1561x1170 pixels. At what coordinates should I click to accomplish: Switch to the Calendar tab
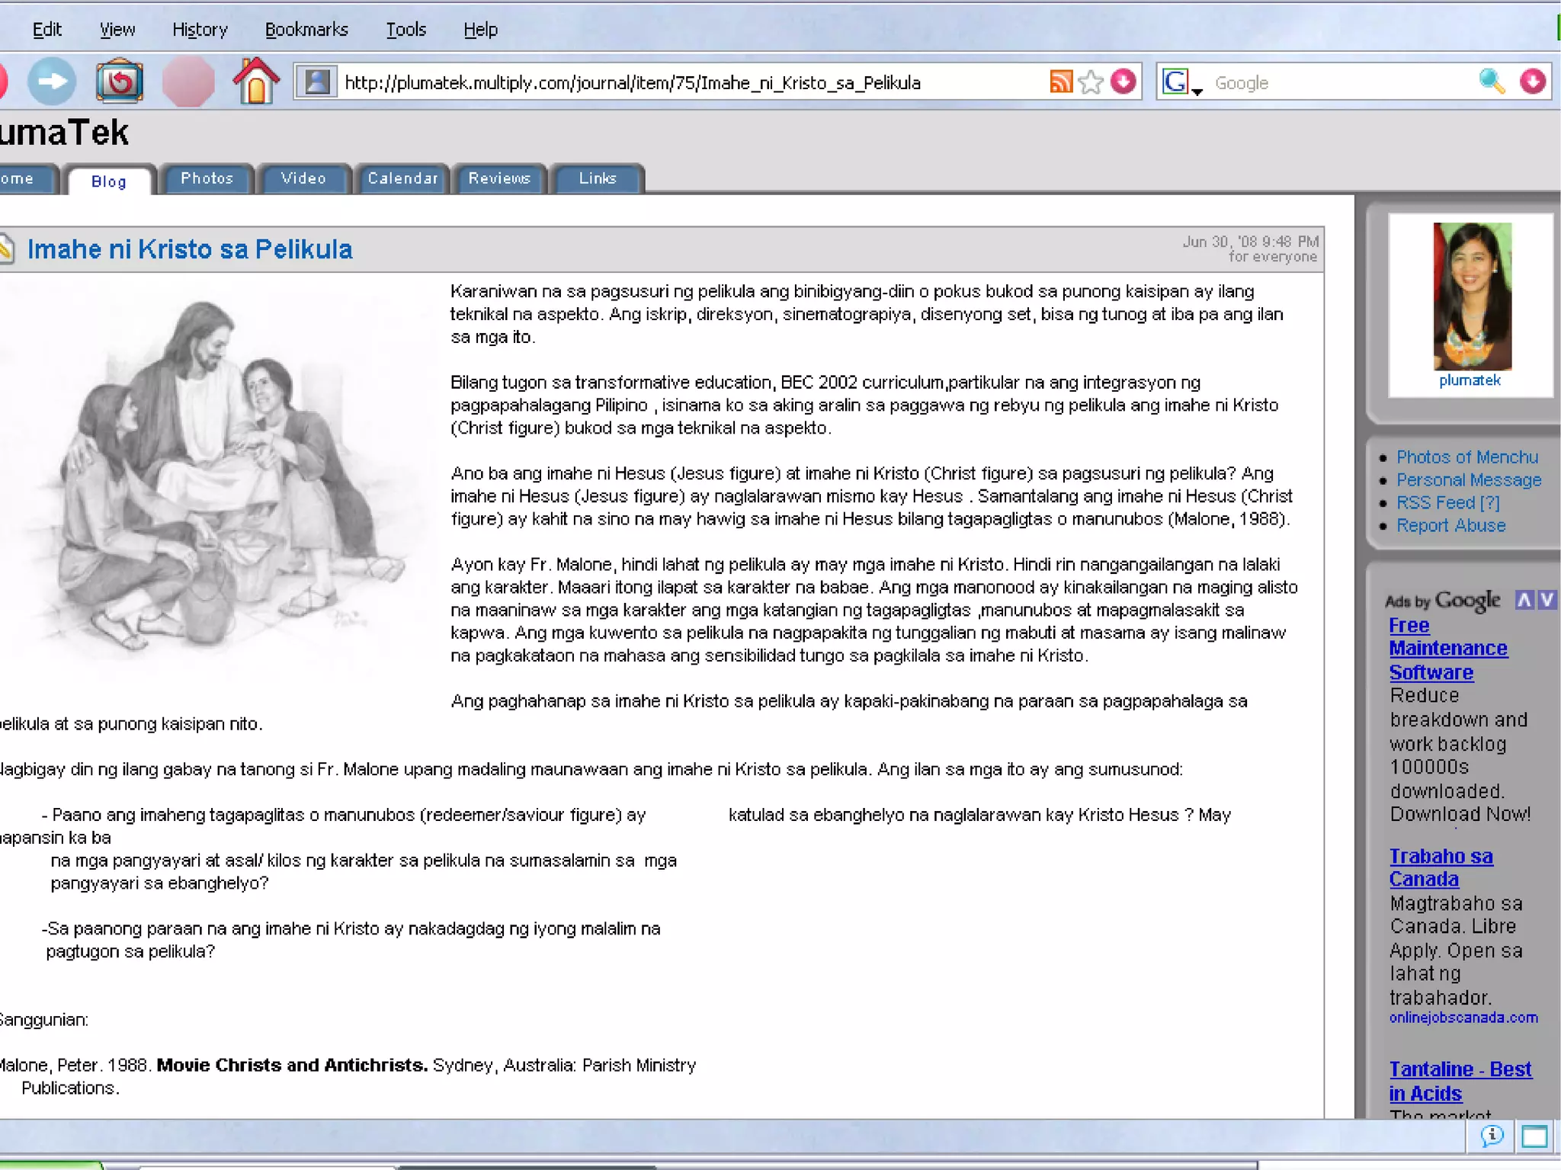(402, 178)
